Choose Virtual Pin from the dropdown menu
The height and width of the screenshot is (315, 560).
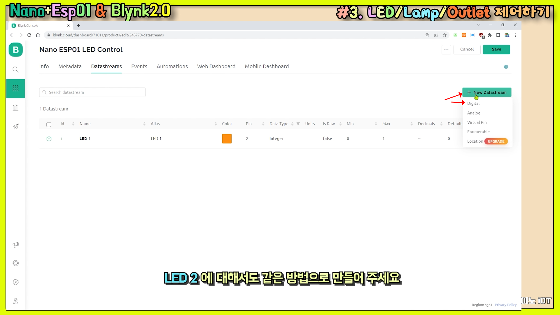[477, 123]
